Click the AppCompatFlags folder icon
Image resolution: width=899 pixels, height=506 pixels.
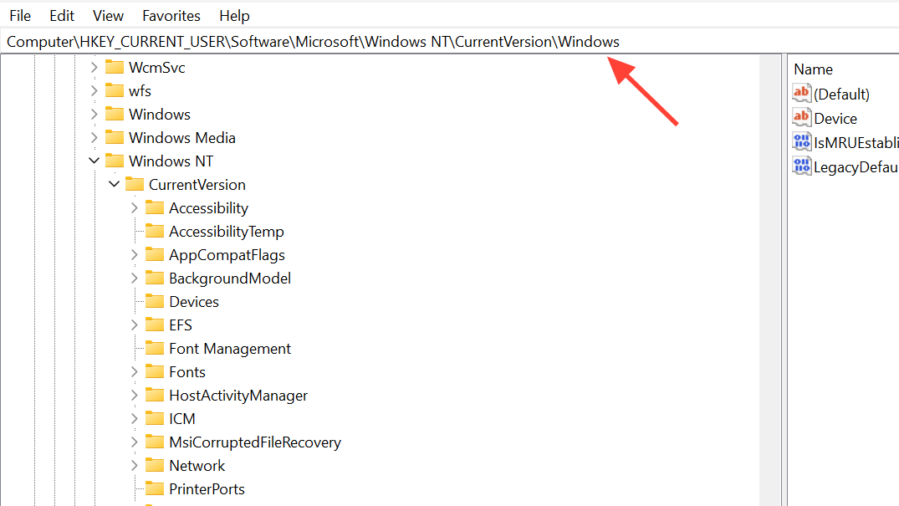(154, 254)
